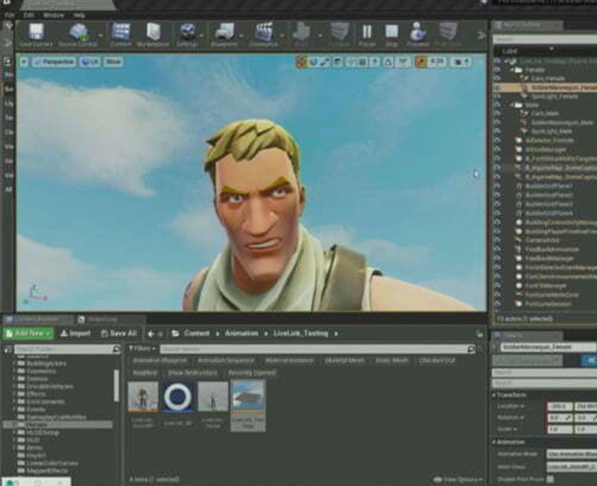Open View Options in Content Browser

point(458,480)
